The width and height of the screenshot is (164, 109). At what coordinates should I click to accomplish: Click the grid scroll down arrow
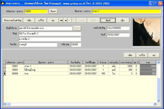point(159,101)
